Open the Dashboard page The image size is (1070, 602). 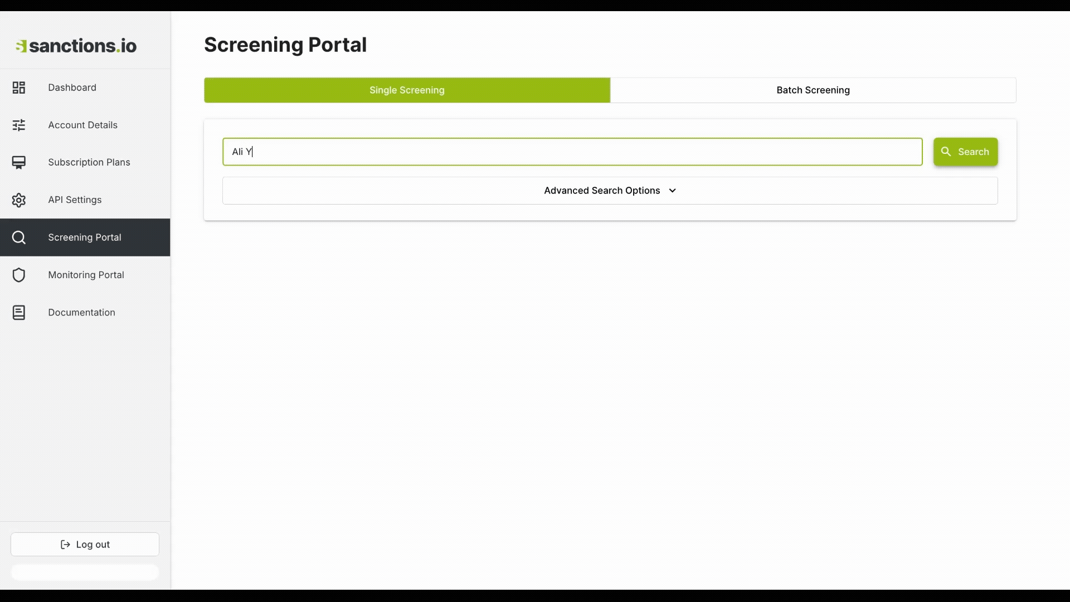click(x=85, y=88)
